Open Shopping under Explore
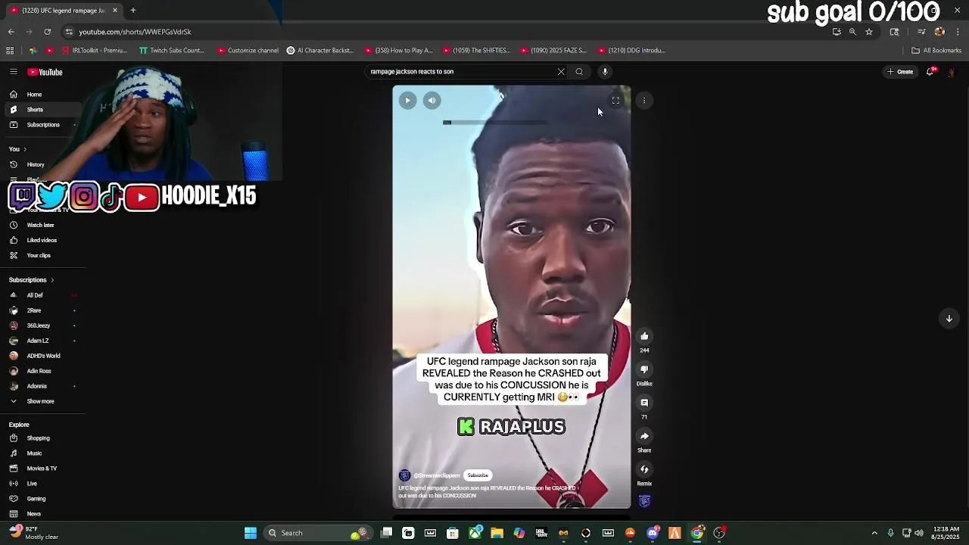Image resolution: width=969 pixels, height=545 pixels. (x=42, y=438)
